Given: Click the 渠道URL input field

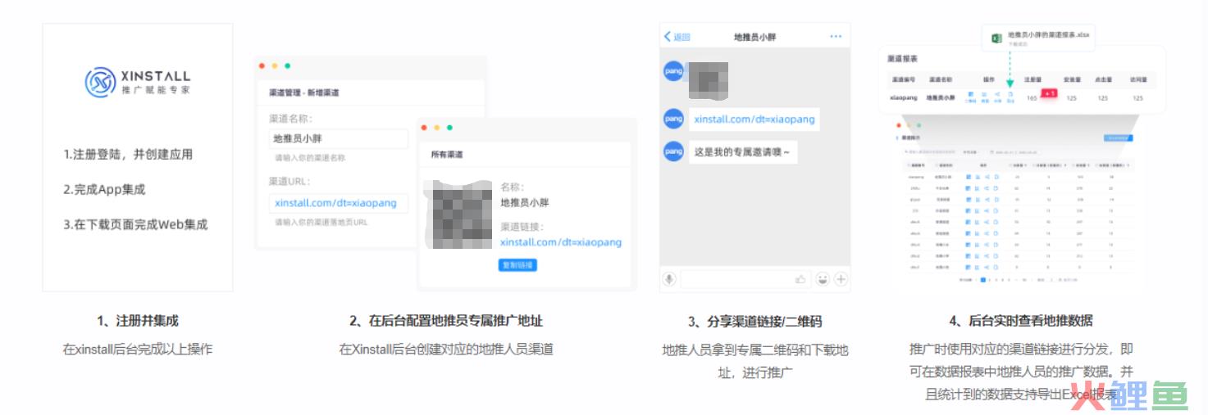Looking at the screenshot, I should click(x=338, y=203).
